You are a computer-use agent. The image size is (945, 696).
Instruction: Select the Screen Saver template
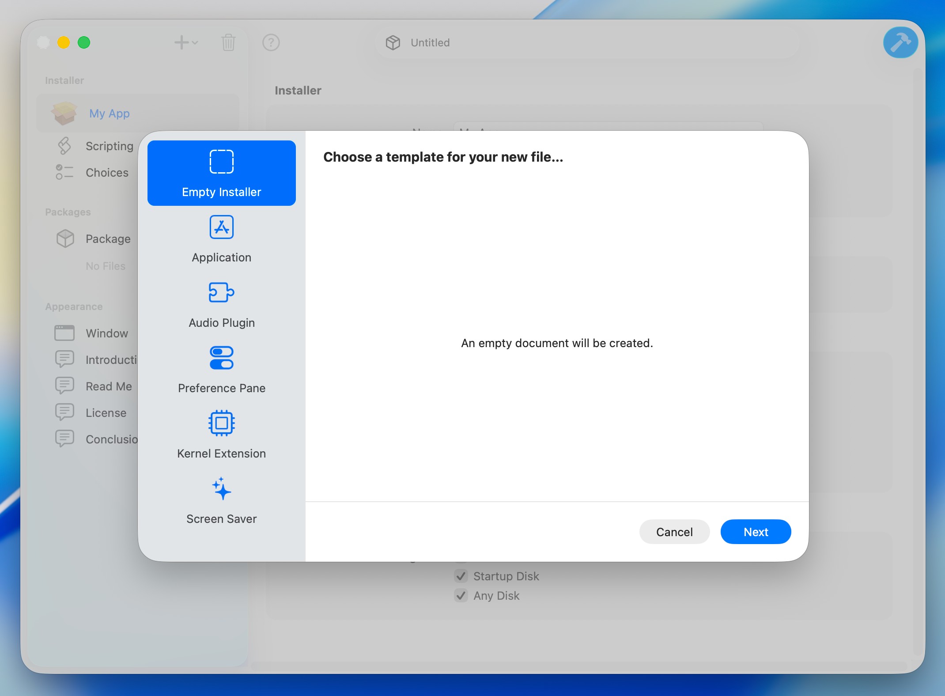(x=221, y=500)
